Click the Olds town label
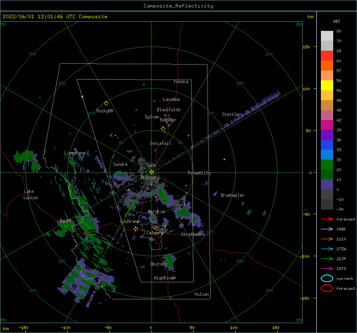 (x=151, y=165)
